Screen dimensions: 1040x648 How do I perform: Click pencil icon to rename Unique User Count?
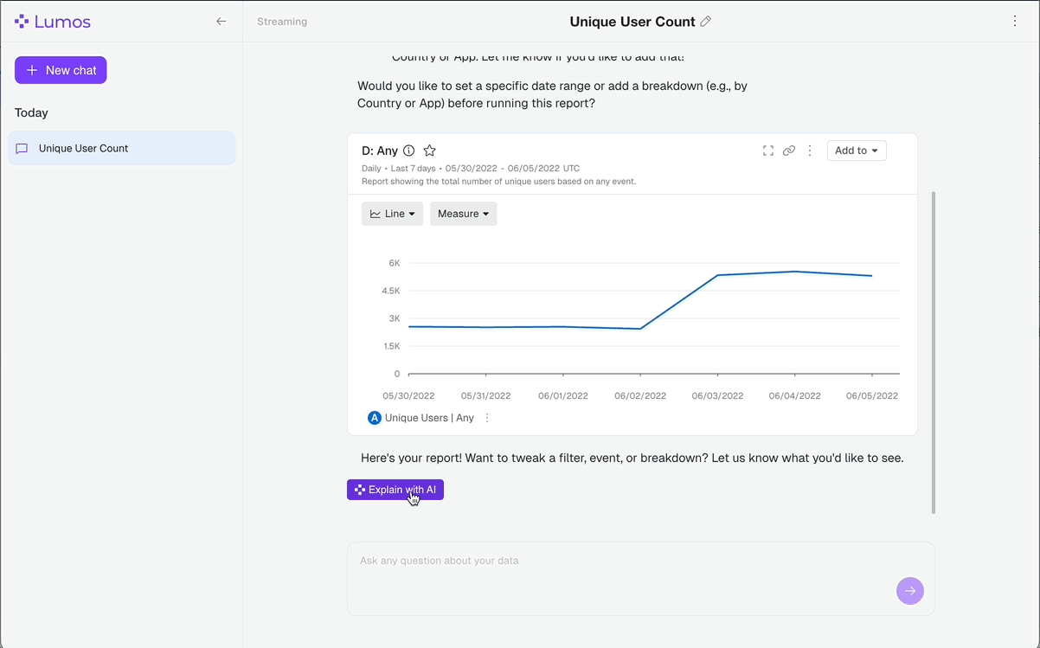[706, 22]
